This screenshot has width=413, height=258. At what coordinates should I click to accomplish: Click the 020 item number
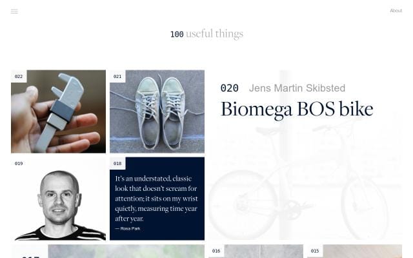[229, 88]
